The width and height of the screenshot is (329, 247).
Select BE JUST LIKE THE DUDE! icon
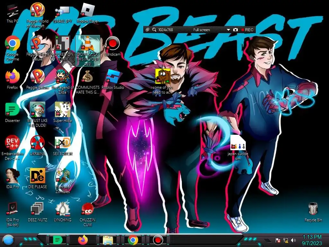pos(37,115)
